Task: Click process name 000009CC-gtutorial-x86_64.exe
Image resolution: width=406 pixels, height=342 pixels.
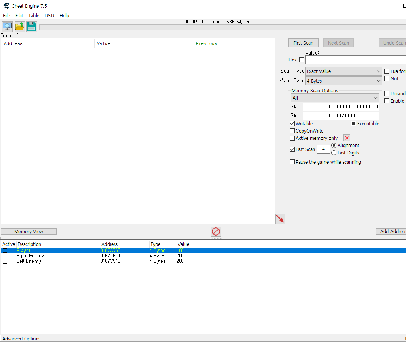Action: coord(218,22)
